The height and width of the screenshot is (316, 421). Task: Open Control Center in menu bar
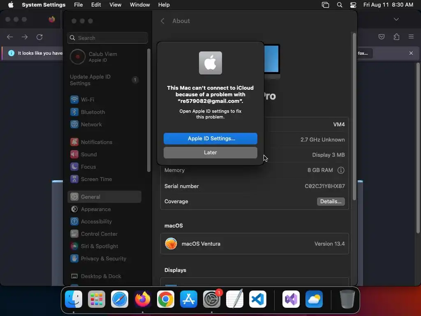point(353,5)
